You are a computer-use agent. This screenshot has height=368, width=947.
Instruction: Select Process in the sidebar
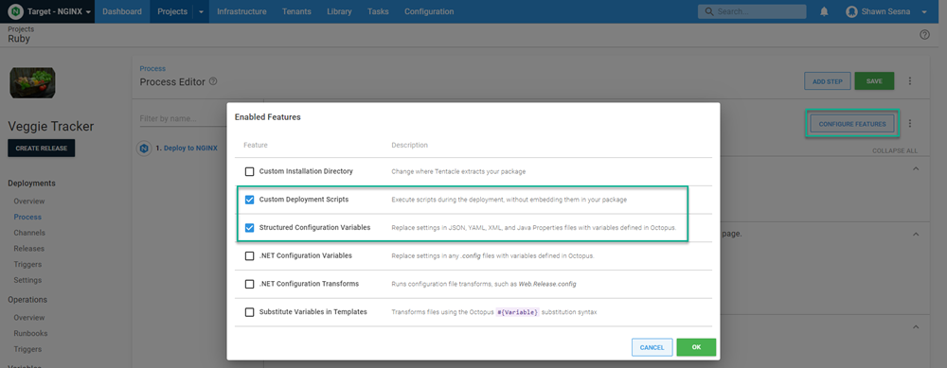27,218
